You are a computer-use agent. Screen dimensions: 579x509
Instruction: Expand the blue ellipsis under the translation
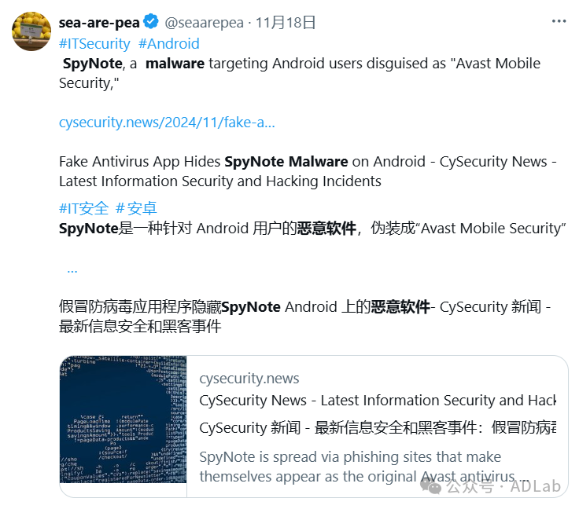point(72,269)
